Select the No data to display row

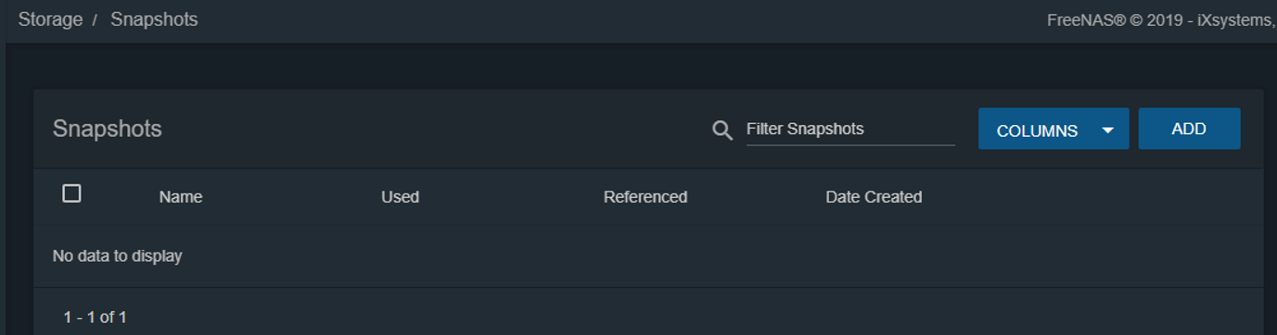point(648,256)
